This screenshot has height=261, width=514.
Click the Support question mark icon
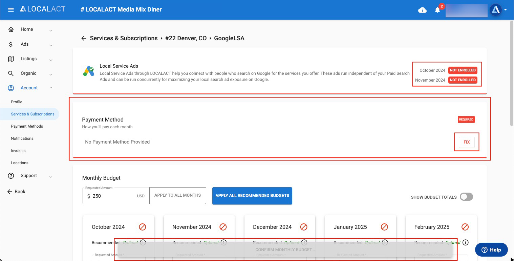(x=11, y=176)
